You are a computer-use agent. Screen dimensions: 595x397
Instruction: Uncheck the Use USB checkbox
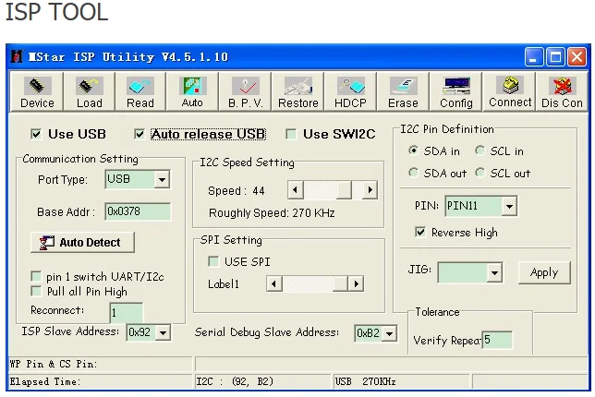point(36,134)
